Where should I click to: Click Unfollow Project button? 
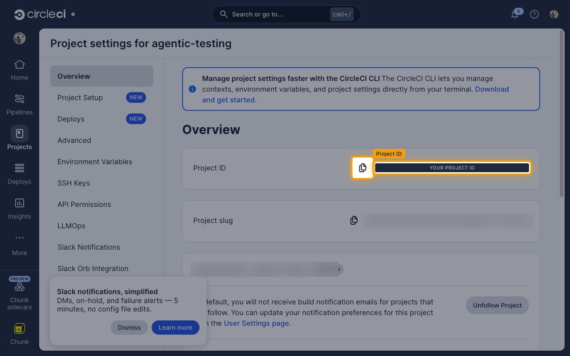[497, 305]
